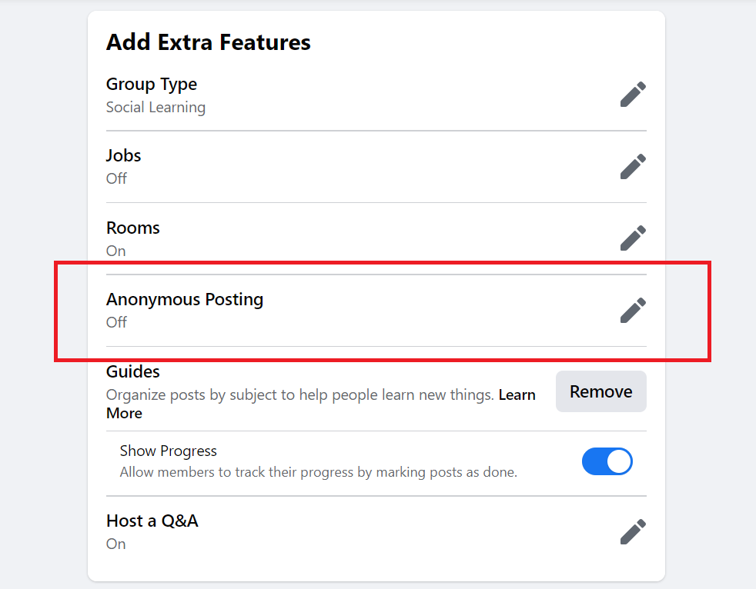Screen dimensions: 756x589
Task: Open the Learn More link
Action: (517, 395)
